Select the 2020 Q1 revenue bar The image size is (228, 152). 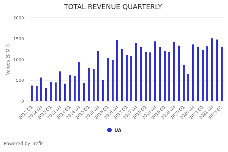coord(184,83)
